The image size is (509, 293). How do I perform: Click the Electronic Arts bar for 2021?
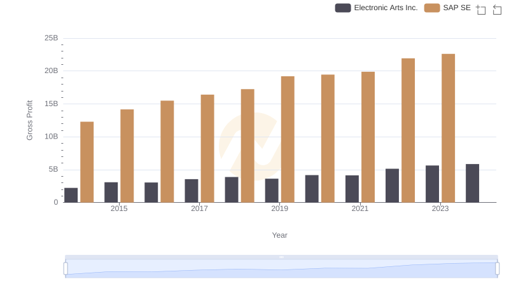click(352, 189)
